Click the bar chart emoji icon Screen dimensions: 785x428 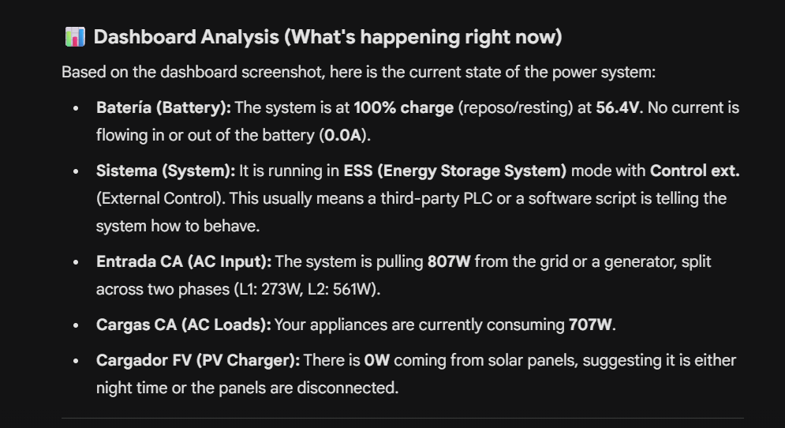coord(74,36)
